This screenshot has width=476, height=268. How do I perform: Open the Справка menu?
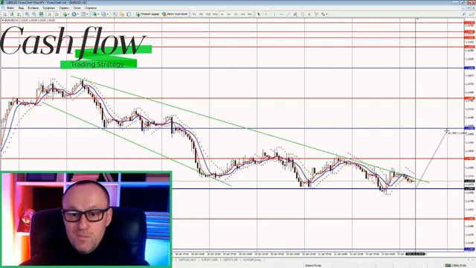91,8
